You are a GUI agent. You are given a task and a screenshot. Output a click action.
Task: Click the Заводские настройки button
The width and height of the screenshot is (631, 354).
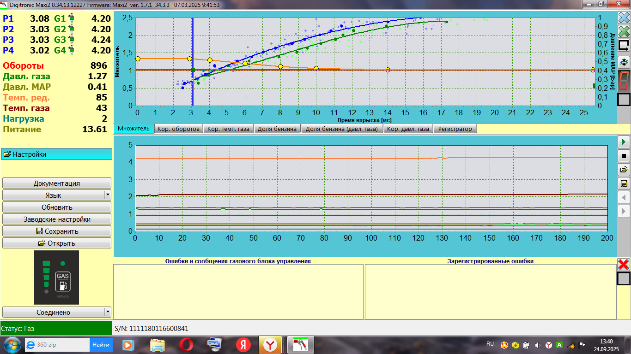click(x=57, y=219)
